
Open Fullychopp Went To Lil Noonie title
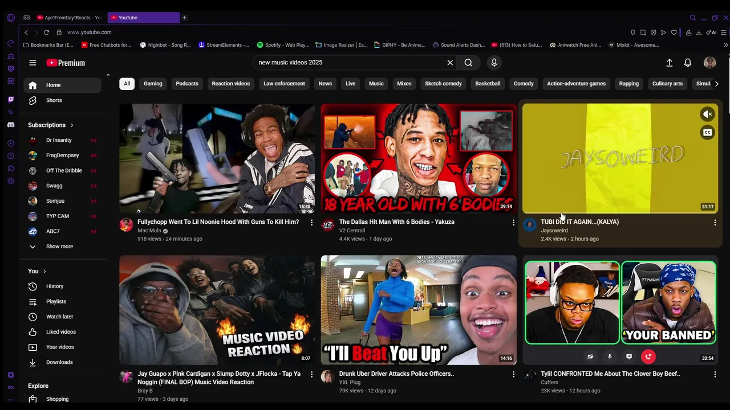tap(218, 222)
